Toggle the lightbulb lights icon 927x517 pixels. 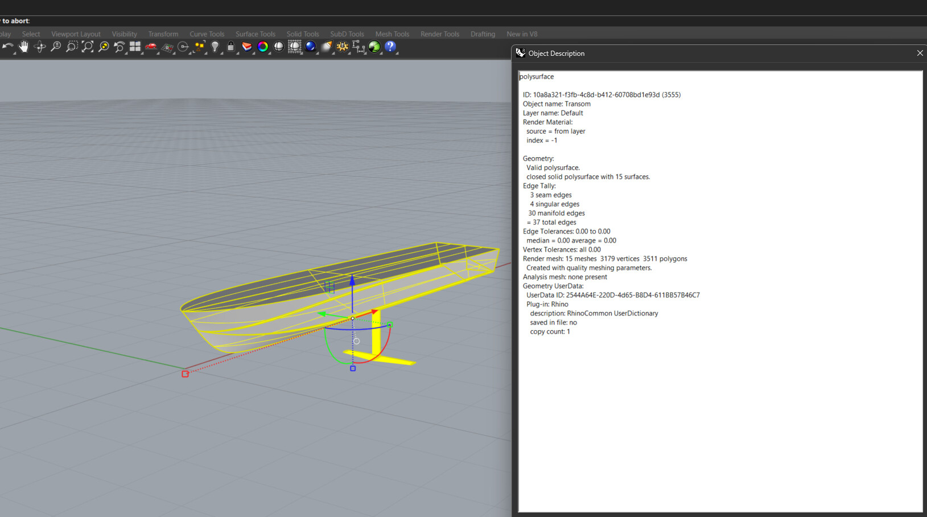(x=215, y=47)
